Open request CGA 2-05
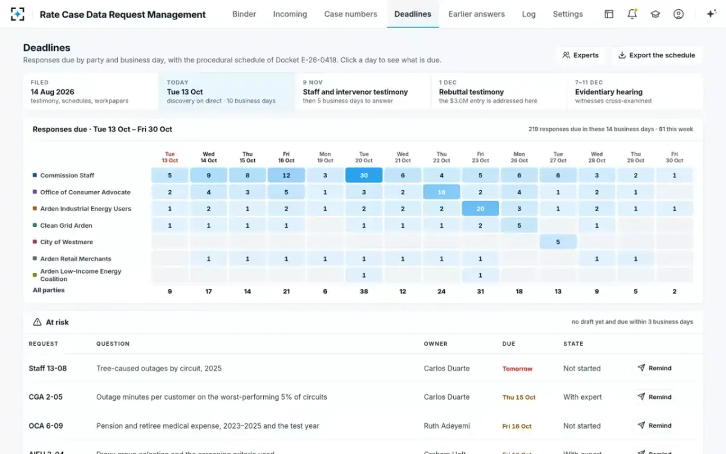 coord(45,397)
